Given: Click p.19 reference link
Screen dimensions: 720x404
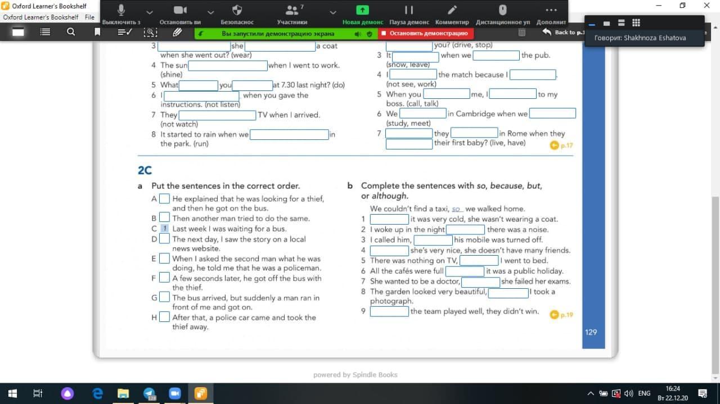Looking at the screenshot, I should click(x=561, y=315).
